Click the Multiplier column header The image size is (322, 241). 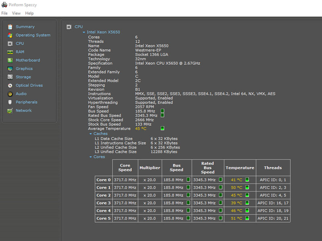pos(150,167)
